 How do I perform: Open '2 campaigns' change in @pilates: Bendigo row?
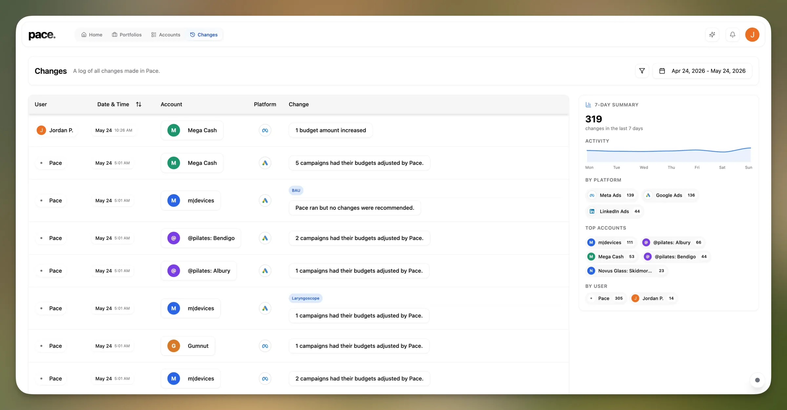pos(359,238)
